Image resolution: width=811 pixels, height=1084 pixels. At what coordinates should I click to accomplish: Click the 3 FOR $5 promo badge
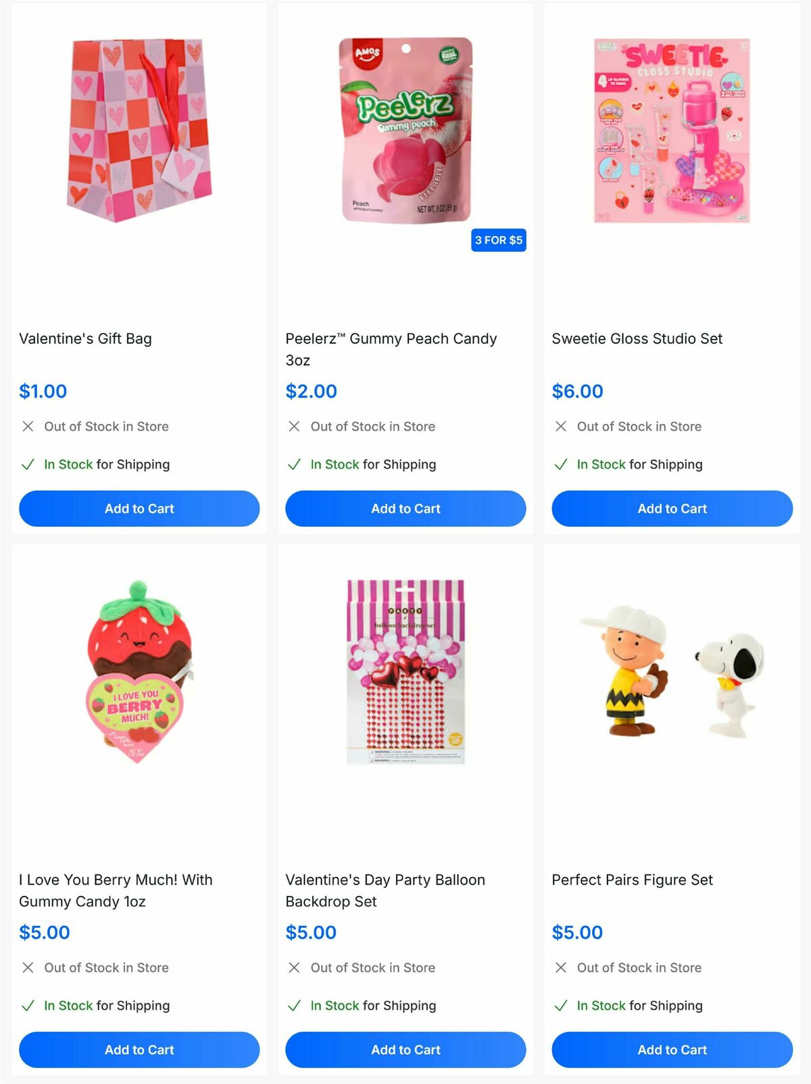(x=499, y=240)
